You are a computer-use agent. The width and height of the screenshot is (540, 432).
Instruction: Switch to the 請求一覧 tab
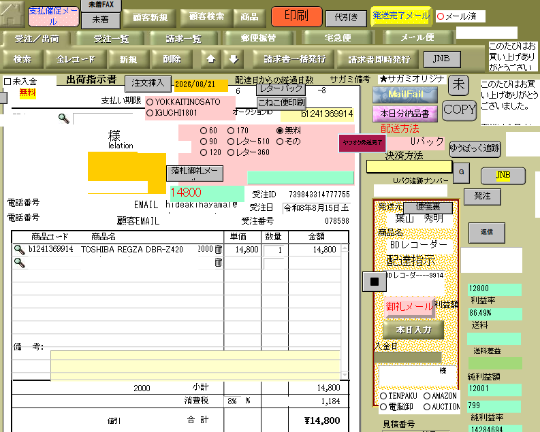184,39
